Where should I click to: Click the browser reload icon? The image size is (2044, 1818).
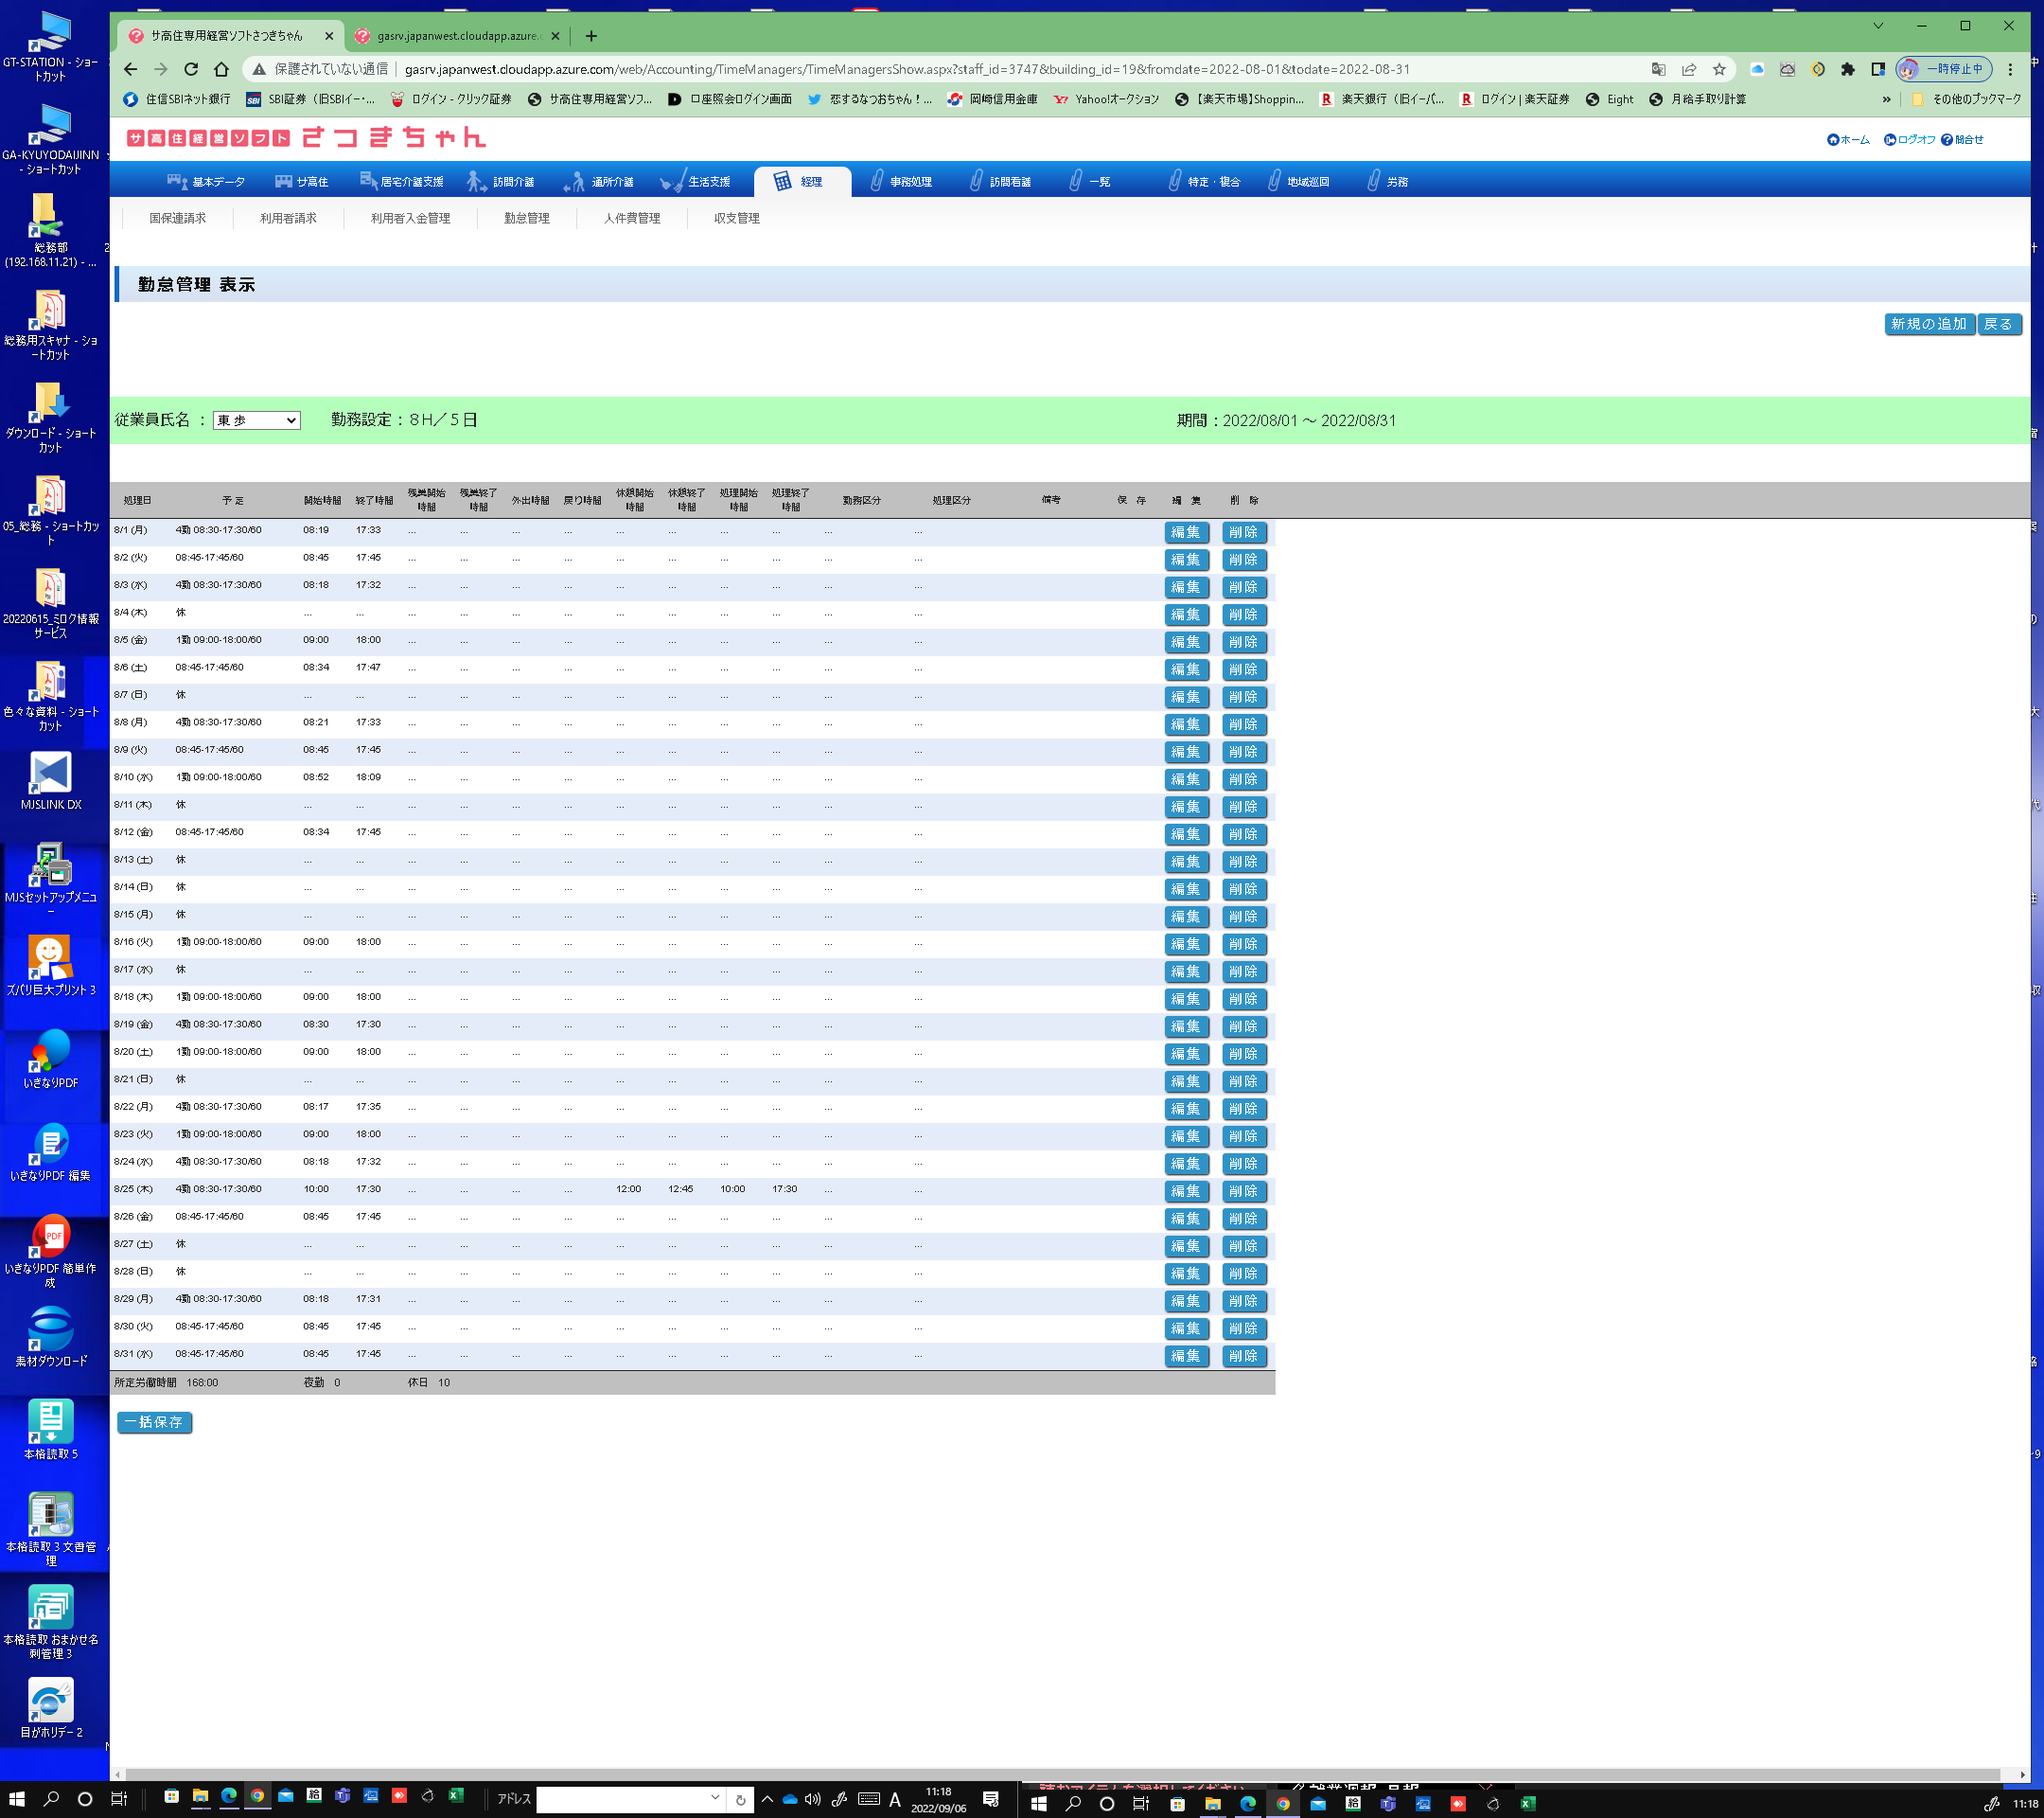pyautogui.click(x=191, y=69)
